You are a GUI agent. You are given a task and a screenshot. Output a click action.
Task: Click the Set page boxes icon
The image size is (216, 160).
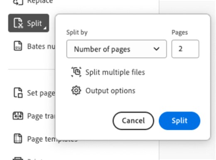click(18, 92)
